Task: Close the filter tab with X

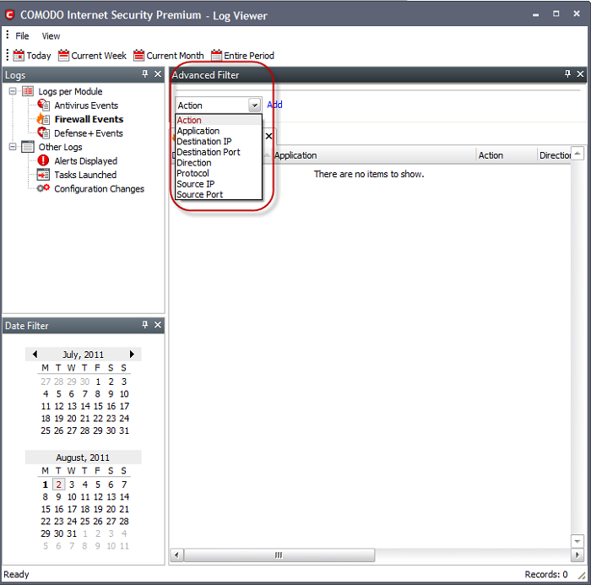Action: point(268,136)
